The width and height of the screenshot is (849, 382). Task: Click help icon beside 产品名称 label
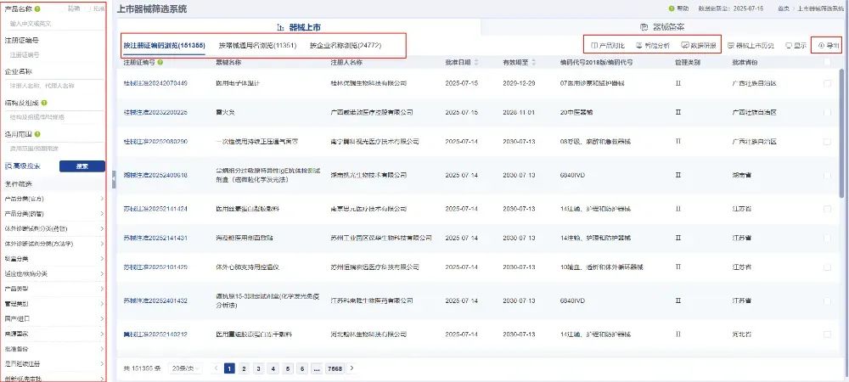[x=39, y=8]
